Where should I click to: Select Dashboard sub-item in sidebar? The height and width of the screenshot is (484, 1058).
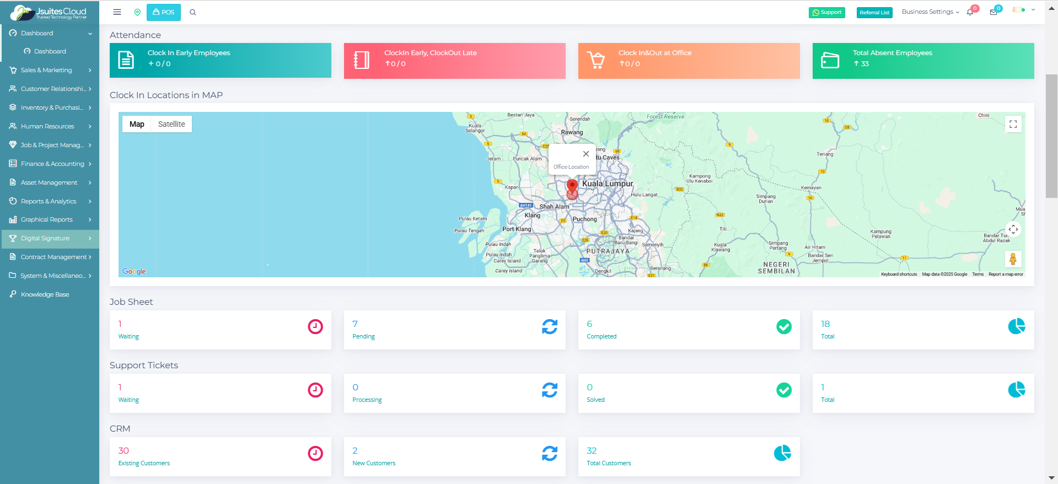click(x=50, y=51)
